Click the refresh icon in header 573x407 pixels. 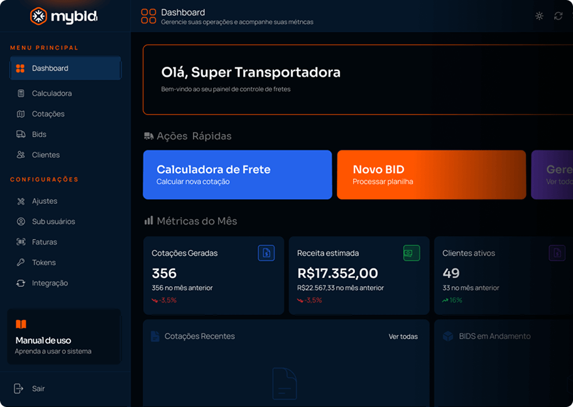point(558,16)
